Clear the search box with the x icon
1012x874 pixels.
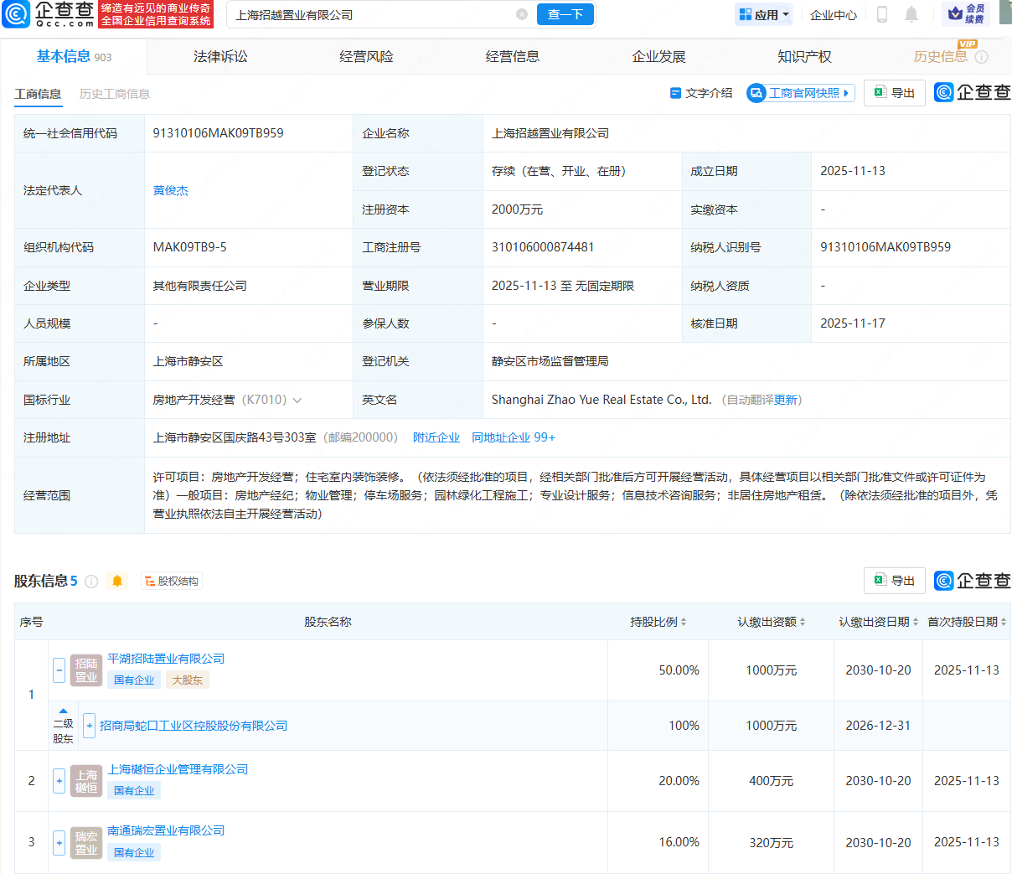[523, 14]
